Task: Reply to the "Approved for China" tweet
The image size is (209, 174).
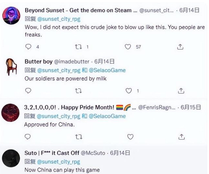Action: [28, 137]
